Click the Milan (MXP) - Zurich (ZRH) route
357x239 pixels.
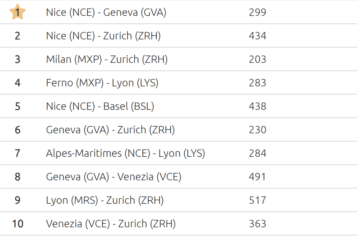[x=107, y=59]
